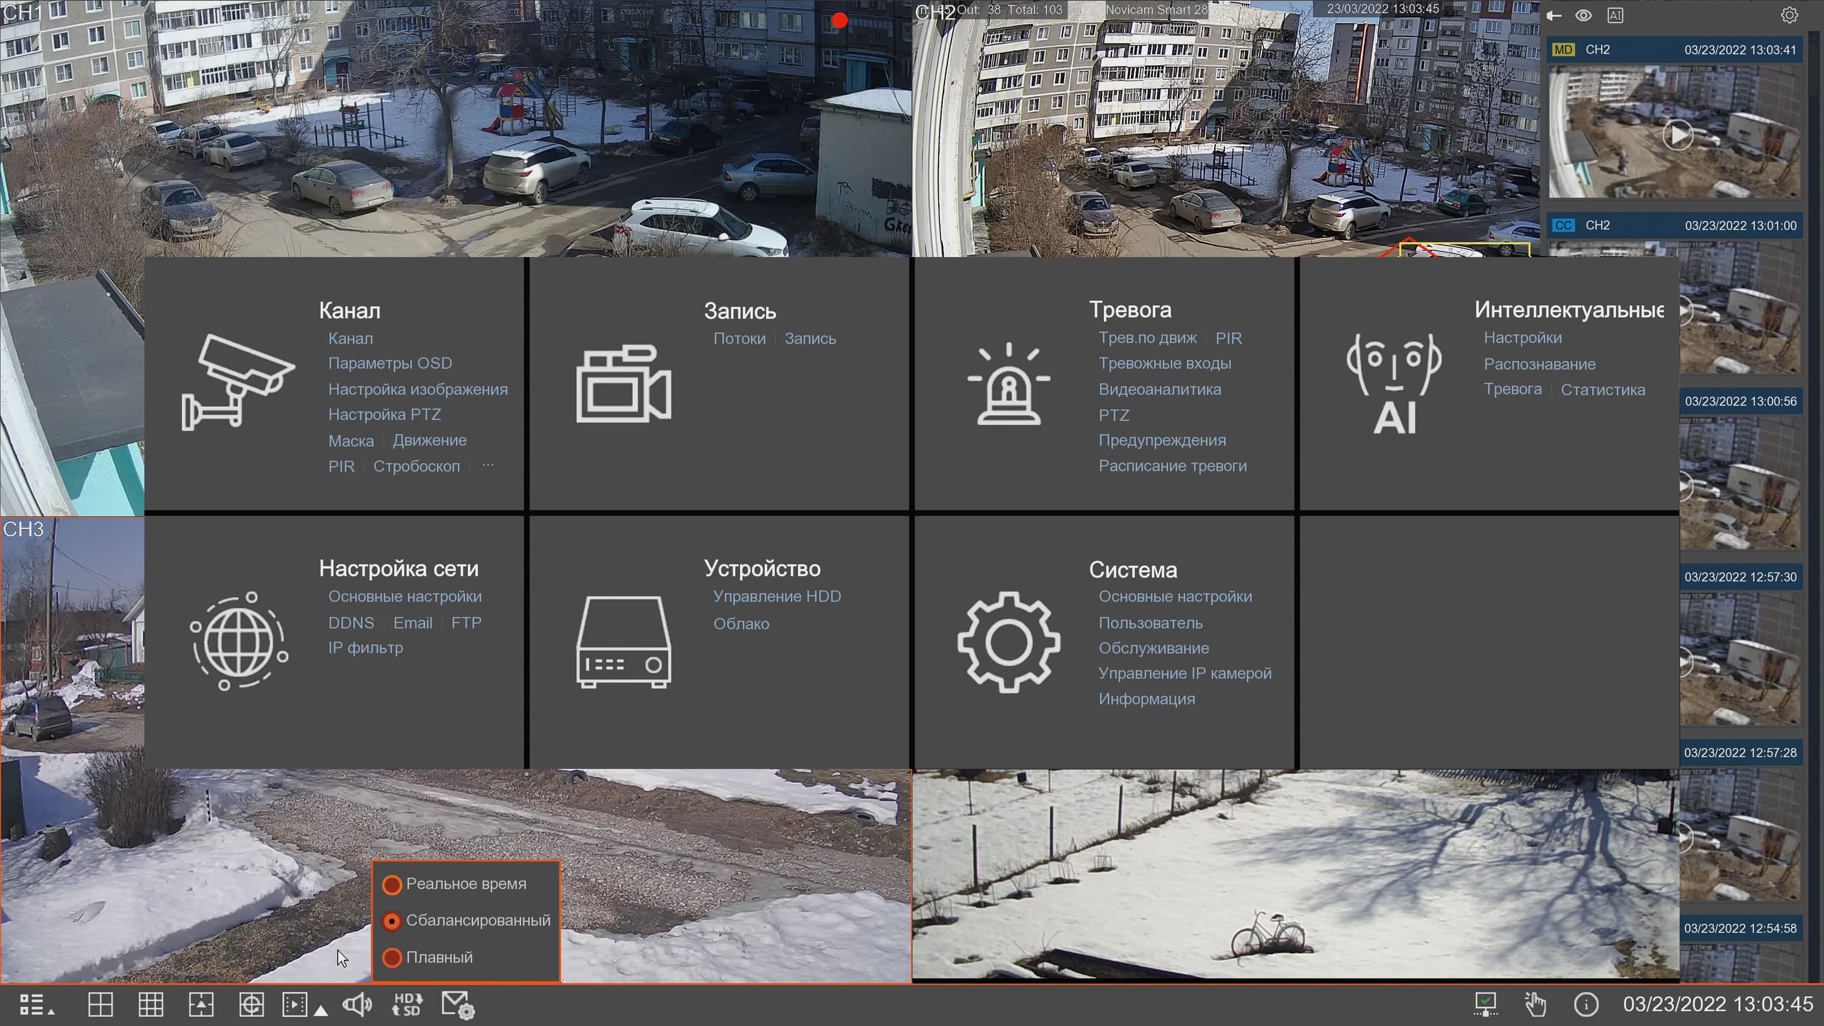
Task: Open the Параметры OSD menu entry
Action: click(x=390, y=363)
